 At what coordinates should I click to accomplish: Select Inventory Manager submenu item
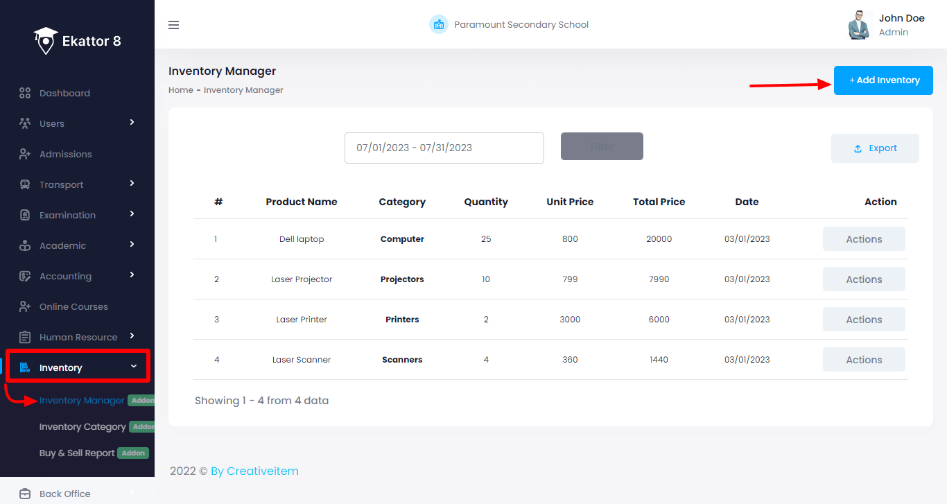(82, 400)
